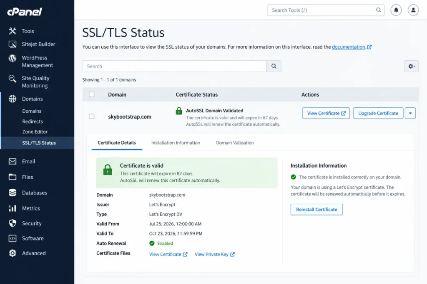This screenshot has height=284, width=427.
Task: Click the Search Tools magnifier icon
Action: 379,10
